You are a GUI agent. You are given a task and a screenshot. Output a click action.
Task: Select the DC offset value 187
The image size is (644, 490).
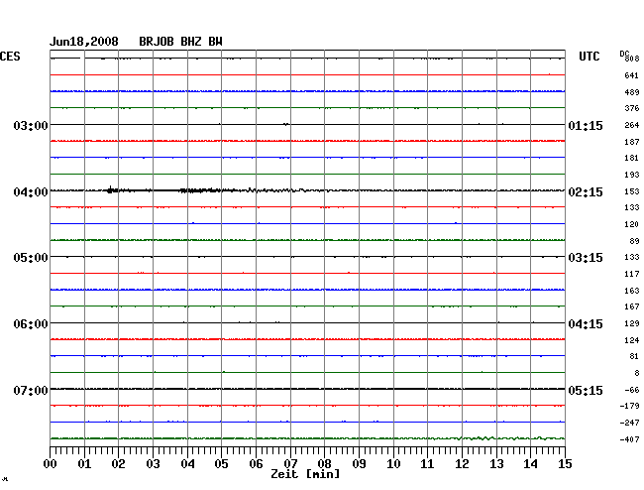632,142
